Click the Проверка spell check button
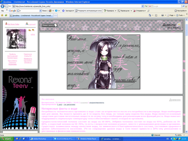188x141 pixels. [x=109, y=11]
